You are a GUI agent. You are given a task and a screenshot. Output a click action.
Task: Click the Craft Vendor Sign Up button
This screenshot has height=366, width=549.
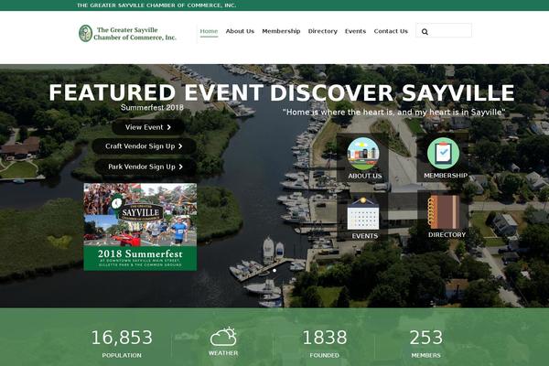pos(144,146)
